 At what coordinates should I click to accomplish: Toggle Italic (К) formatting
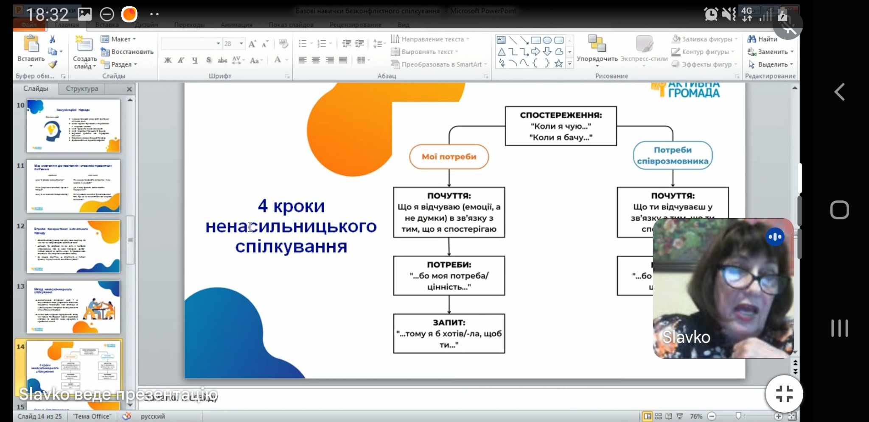tap(181, 60)
